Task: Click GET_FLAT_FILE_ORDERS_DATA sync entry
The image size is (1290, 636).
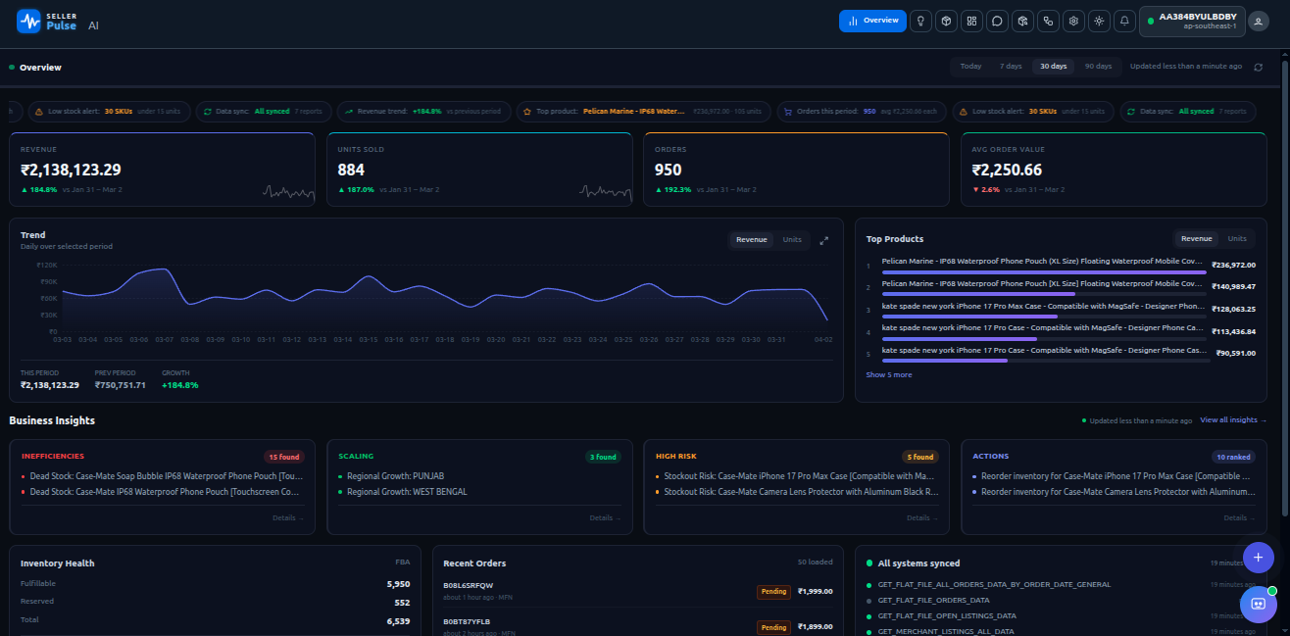Action: click(x=933, y=600)
